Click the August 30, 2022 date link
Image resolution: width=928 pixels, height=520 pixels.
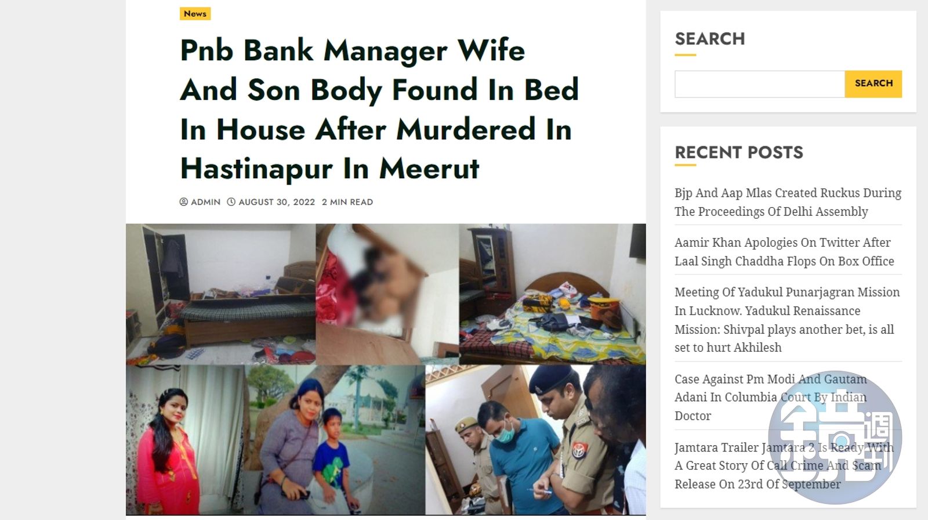pos(277,202)
